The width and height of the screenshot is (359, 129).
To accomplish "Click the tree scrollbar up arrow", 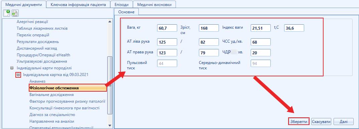I will pos(110,22).
